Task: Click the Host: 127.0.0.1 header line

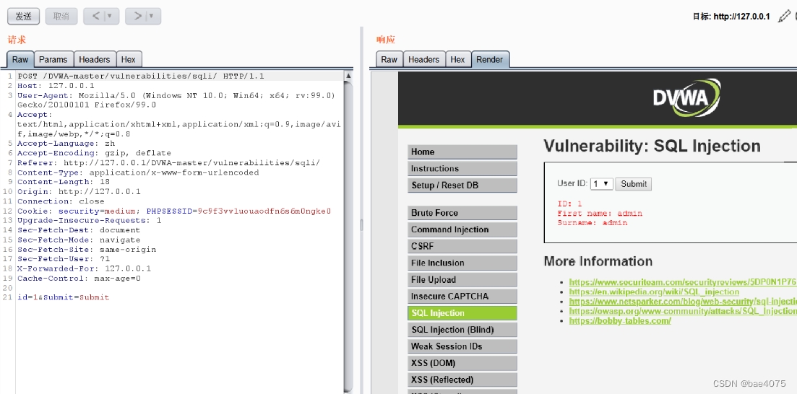Action: 56,86
